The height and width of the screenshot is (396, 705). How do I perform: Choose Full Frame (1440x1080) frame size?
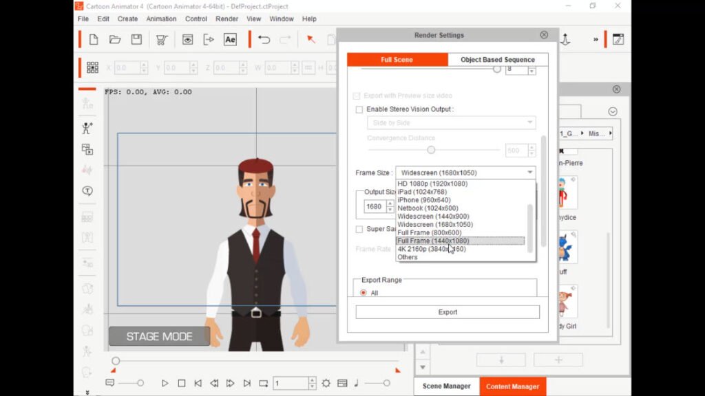(x=461, y=241)
